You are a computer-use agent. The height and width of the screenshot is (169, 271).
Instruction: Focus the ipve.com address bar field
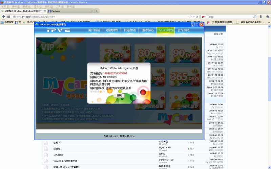coord(102,17)
